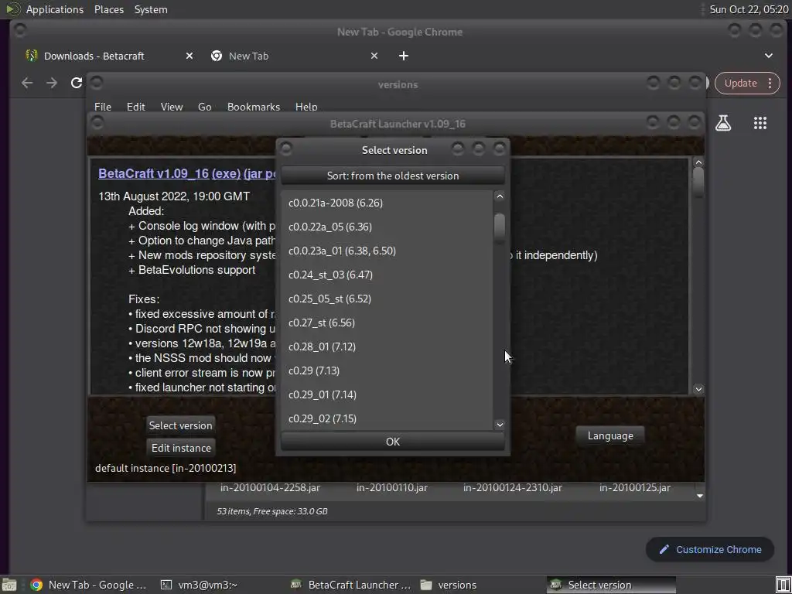Close the New Tab tab
The image size is (792, 594).
tap(374, 56)
